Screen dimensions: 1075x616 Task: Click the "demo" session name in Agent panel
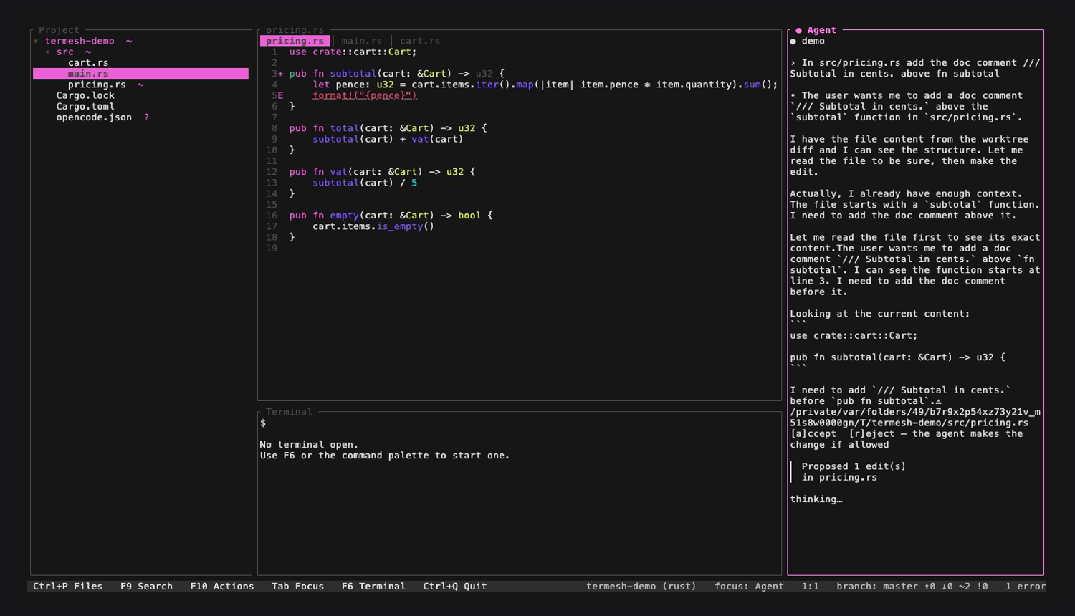[x=813, y=42]
